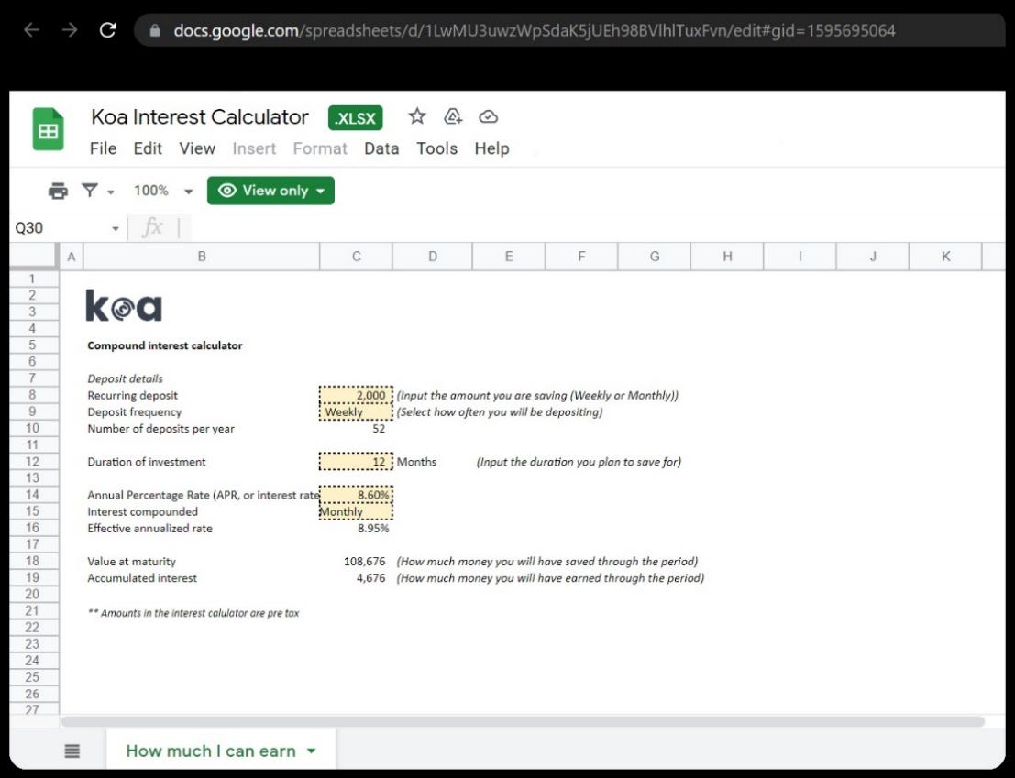Click the filter funnel icon

(x=90, y=190)
